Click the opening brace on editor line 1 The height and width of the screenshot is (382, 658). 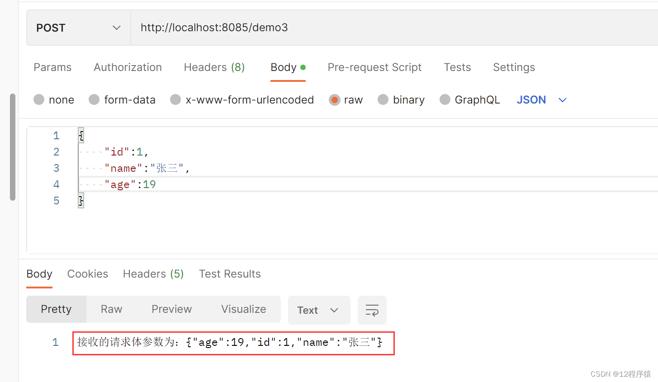(81, 136)
